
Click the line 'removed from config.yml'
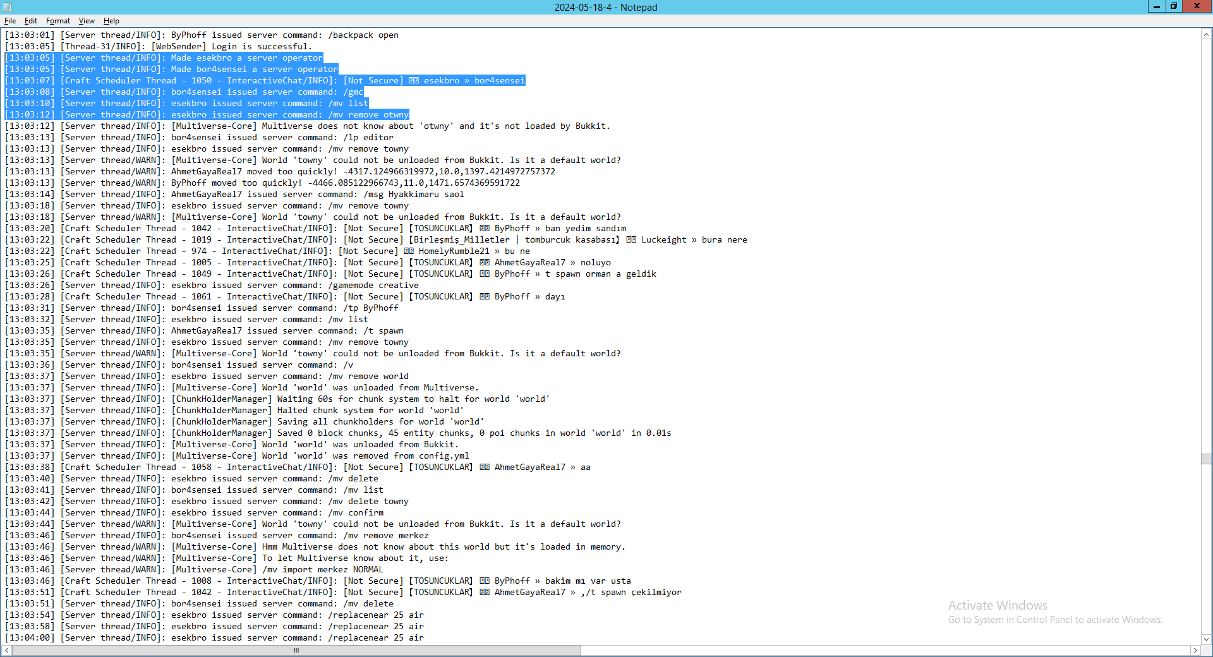(x=237, y=456)
